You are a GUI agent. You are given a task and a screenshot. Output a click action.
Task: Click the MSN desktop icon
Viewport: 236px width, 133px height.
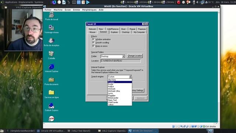[x=51, y=119]
